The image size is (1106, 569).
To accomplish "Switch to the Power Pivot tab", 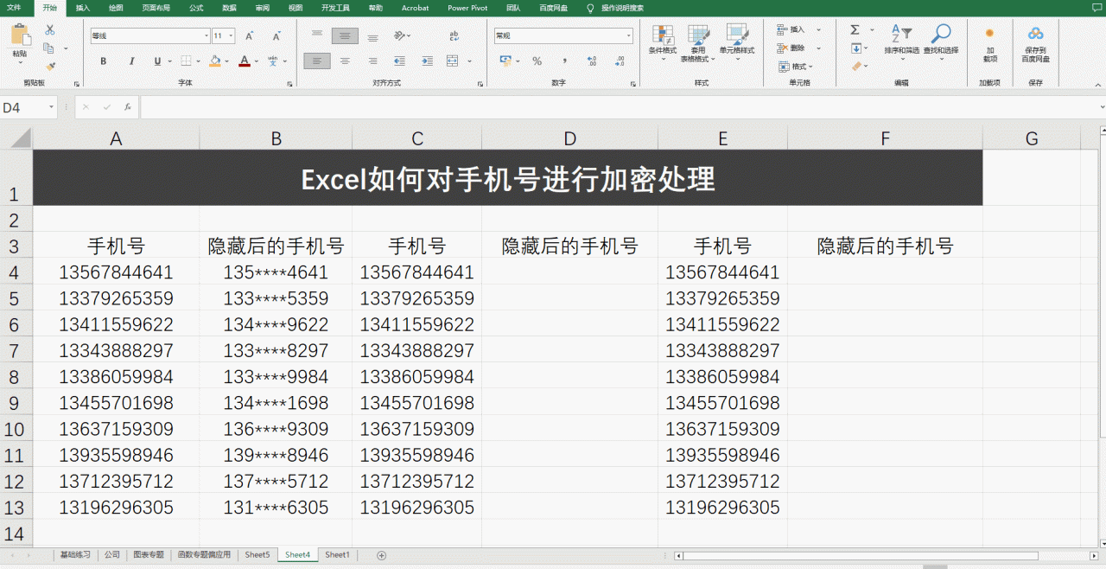I will [467, 8].
